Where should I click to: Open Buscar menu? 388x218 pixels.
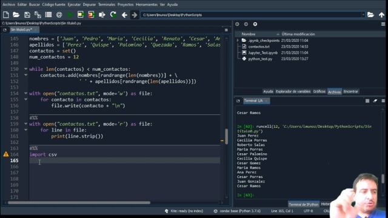35,4
